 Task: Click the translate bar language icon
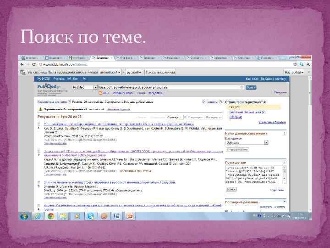pyautogui.click(x=23, y=72)
